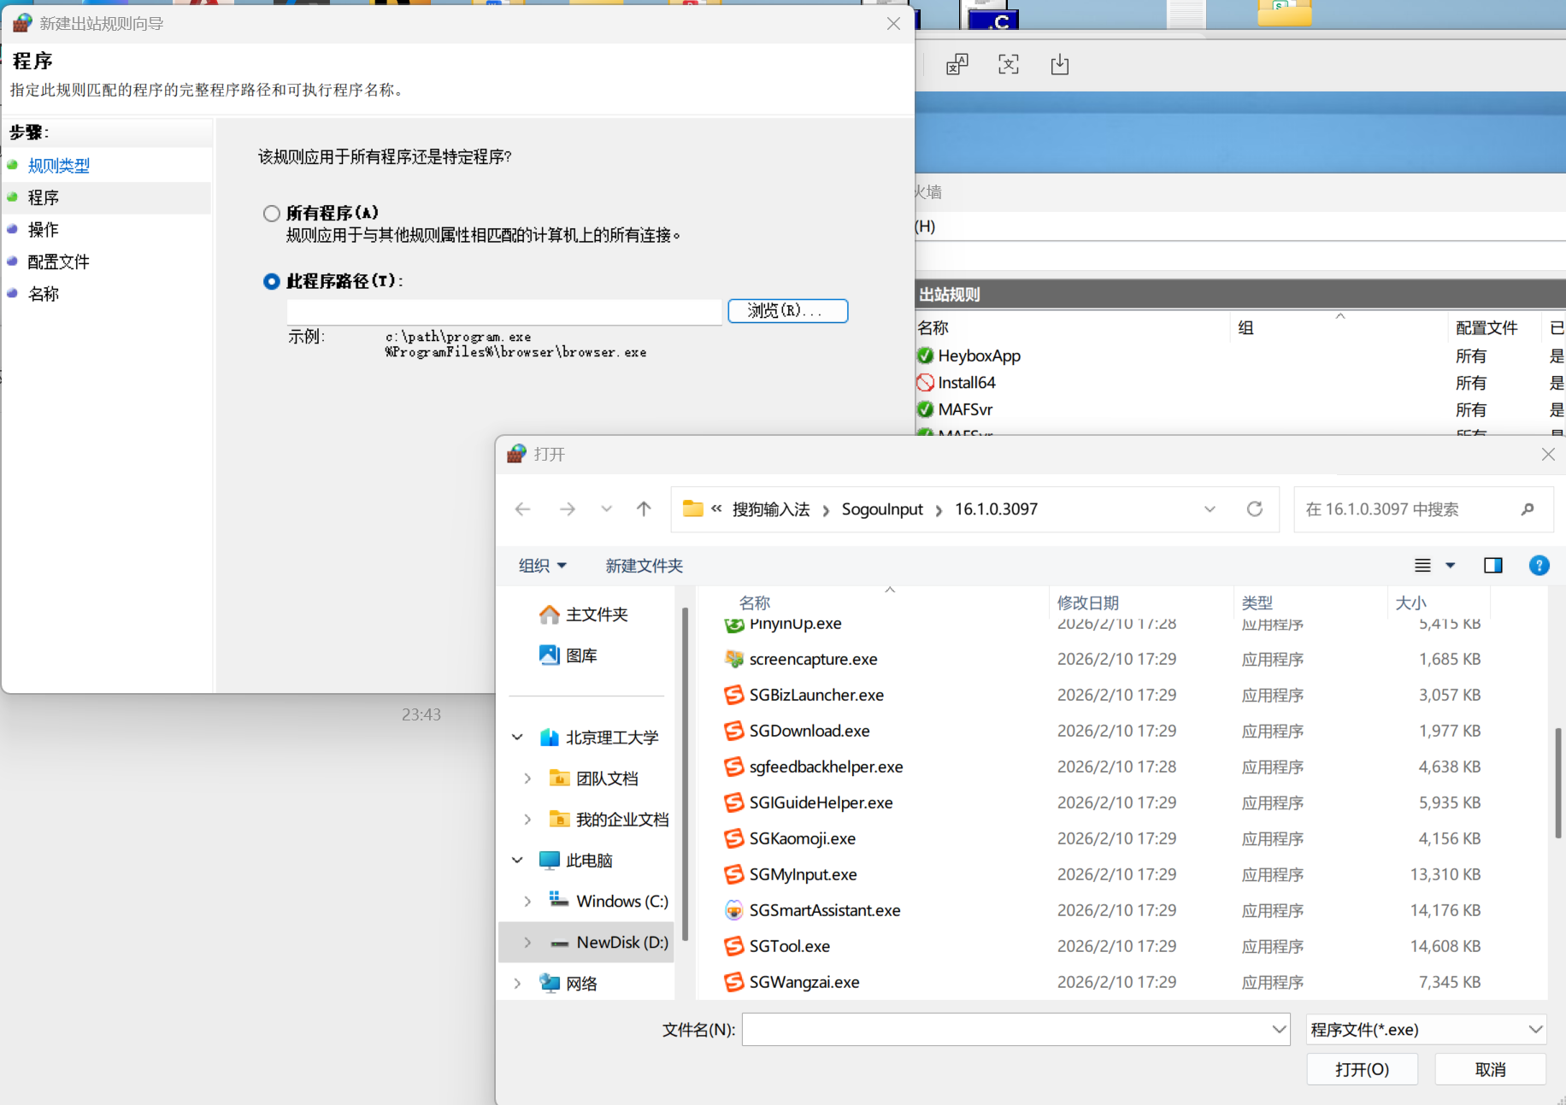Select SGIGuideHelper.exe file
This screenshot has height=1105, width=1566.
click(821, 802)
